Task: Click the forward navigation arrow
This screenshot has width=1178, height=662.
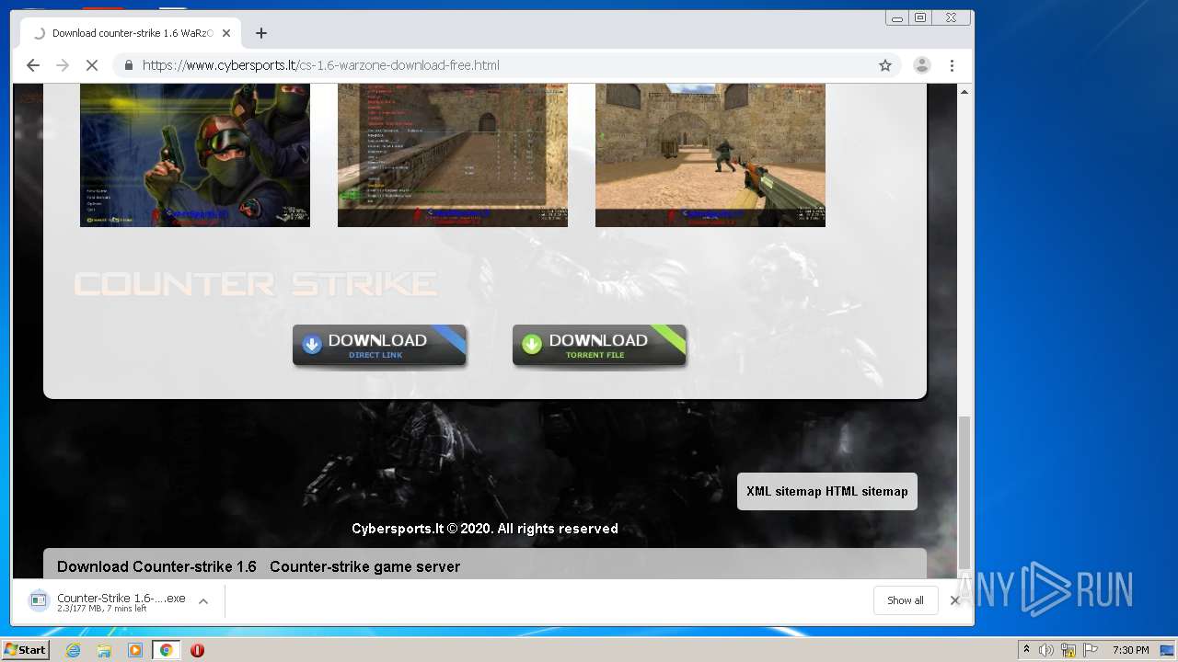Action: (63, 65)
